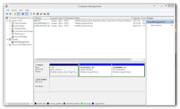Sort by the Capacity column header
The height and width of the screenshot is (109, 180).
point(136,18)
